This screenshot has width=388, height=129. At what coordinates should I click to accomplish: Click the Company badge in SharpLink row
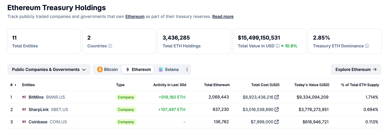[x=126, y=110]
